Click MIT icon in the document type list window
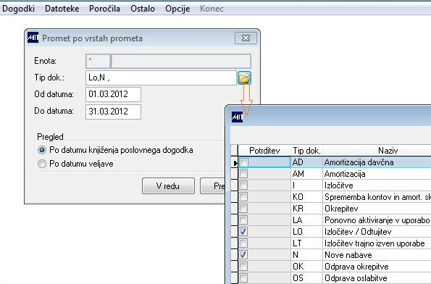 coord(237,117)
